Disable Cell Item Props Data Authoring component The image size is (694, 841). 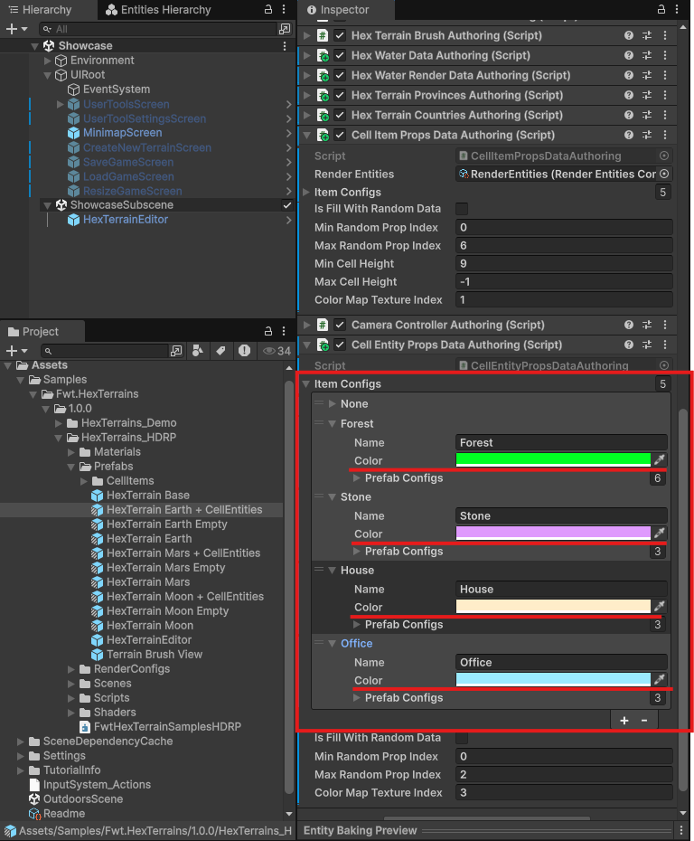pos(340,135)
